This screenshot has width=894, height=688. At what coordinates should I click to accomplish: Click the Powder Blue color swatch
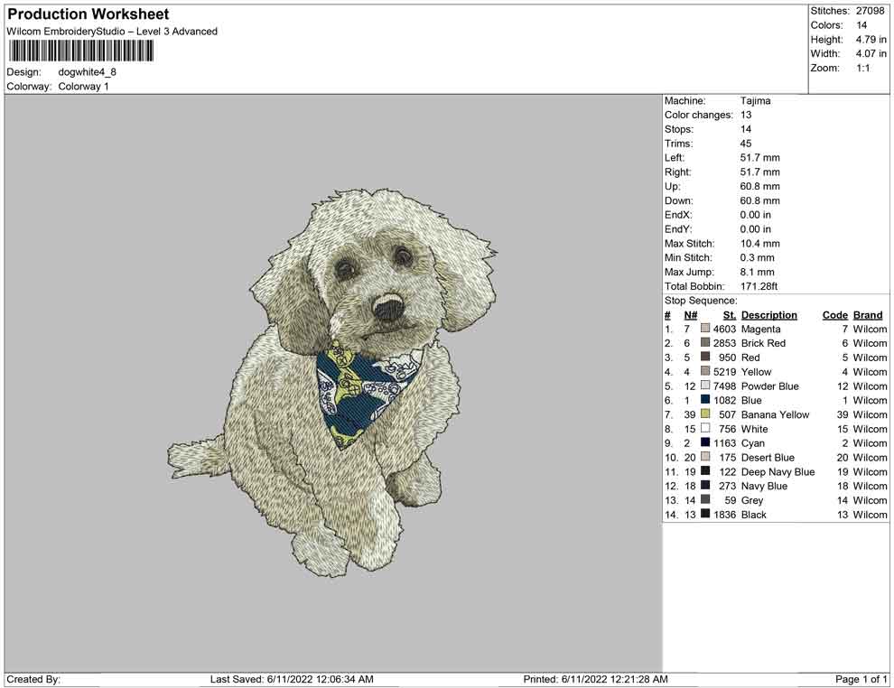(x=705, y=386)
